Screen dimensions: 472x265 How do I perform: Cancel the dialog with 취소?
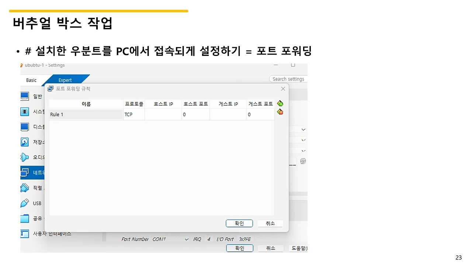[270, 223]
